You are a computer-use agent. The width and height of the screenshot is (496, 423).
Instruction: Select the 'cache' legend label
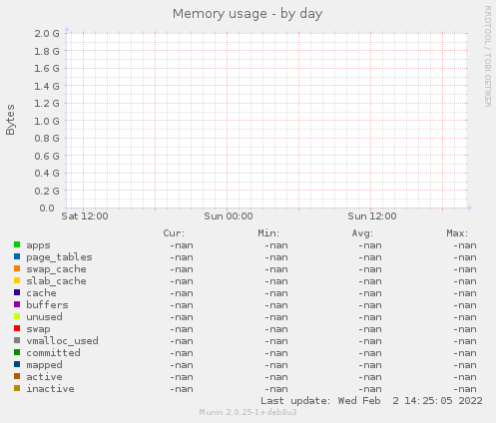point(41,293)
